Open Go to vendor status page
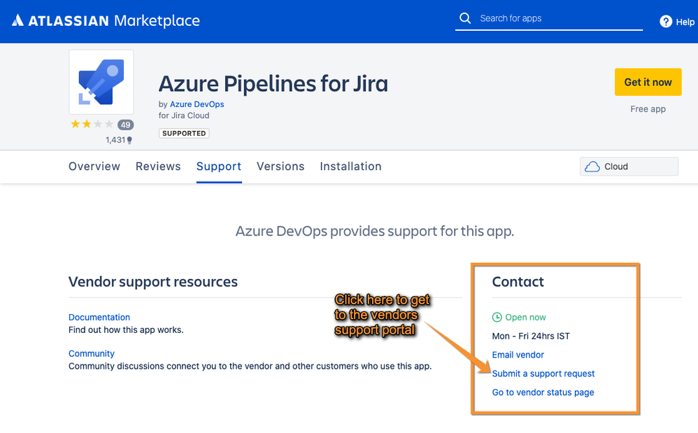This screenshot has width=698, height=433. [543, 392]
